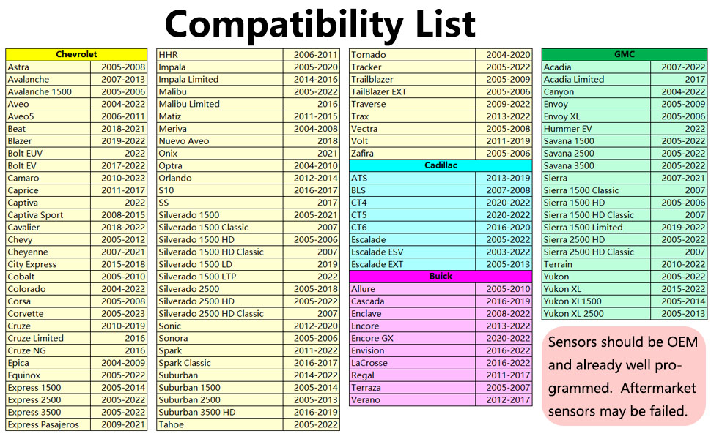Click the Compatibility List title
The width and height of the screenshot is (711, 439).
(320, 23)
